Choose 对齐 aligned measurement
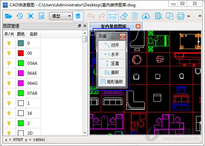The height and width of the screenshot is (146, 205). (x=112, y=45)
